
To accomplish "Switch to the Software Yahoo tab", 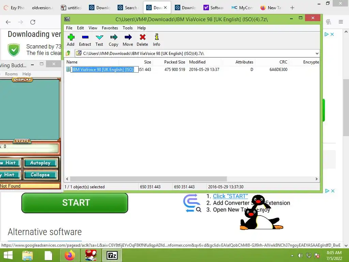I will (214, 8).
